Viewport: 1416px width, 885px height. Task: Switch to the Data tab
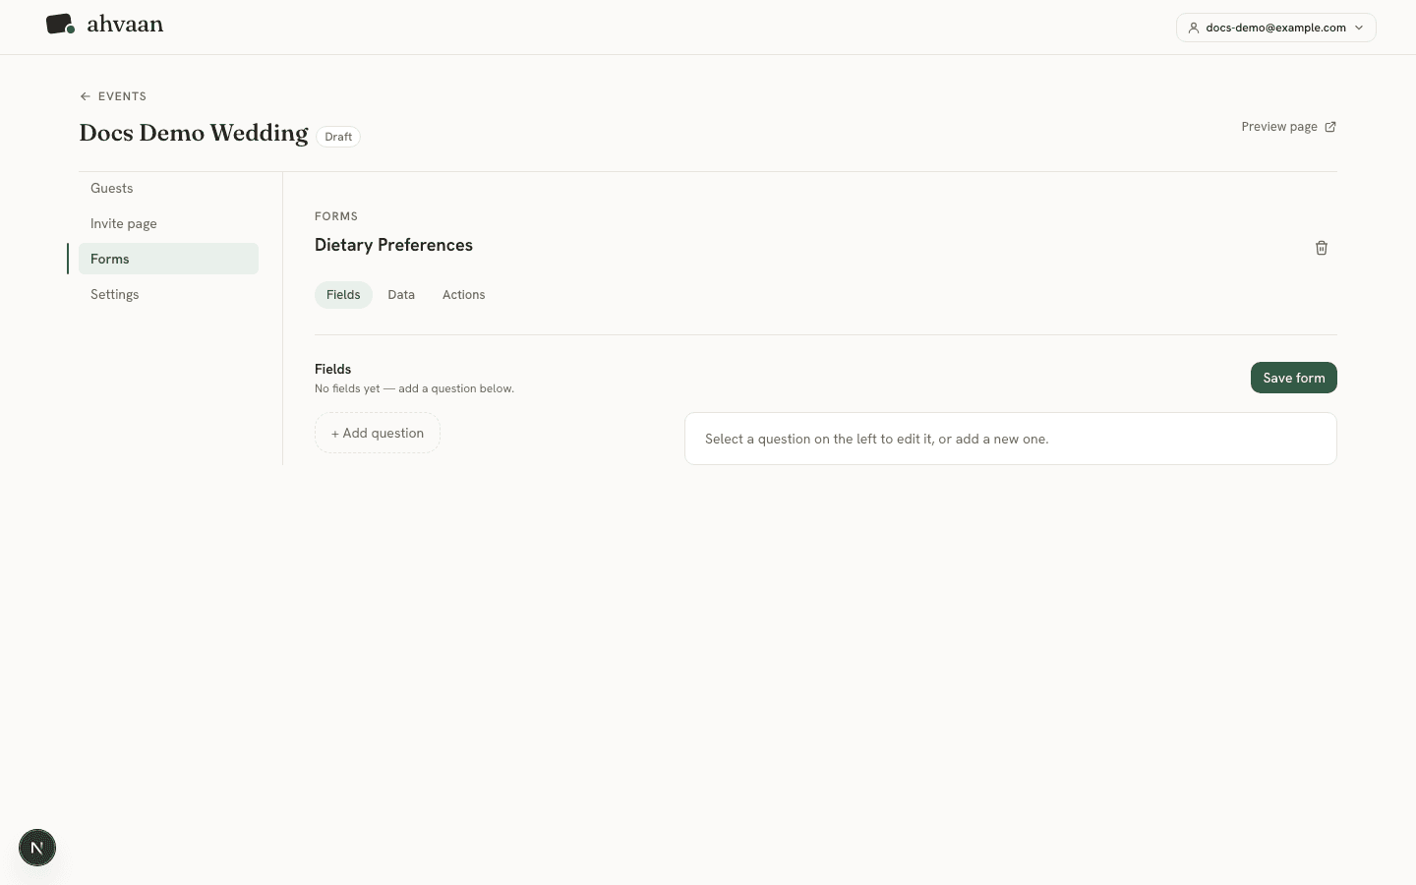[x=401, y=295]
